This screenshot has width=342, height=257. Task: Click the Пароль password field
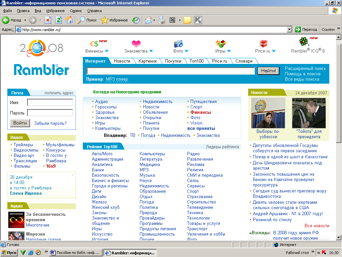click(50, 112)
